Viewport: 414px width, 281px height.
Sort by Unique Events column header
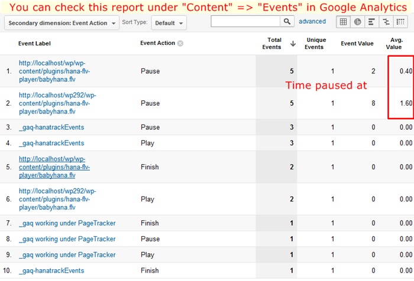[x=316, y=44]
